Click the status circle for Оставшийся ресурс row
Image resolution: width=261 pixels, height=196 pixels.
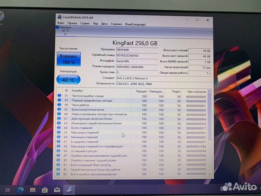(x=59, y=151)
